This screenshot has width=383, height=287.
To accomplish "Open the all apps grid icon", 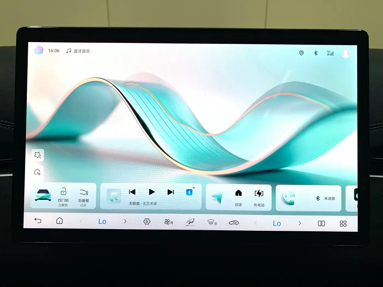I will (343, 224).
